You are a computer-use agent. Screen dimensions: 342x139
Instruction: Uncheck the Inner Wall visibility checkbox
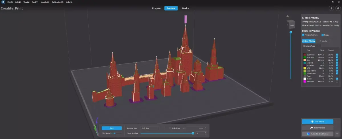(337, 57)
